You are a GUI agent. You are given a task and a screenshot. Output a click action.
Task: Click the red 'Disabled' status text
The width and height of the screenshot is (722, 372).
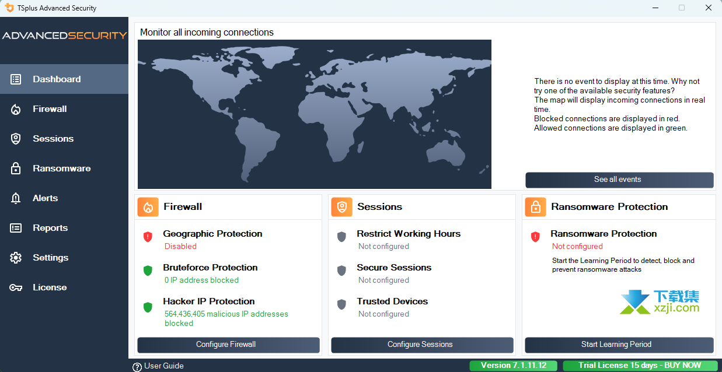(x=180, y=247)
